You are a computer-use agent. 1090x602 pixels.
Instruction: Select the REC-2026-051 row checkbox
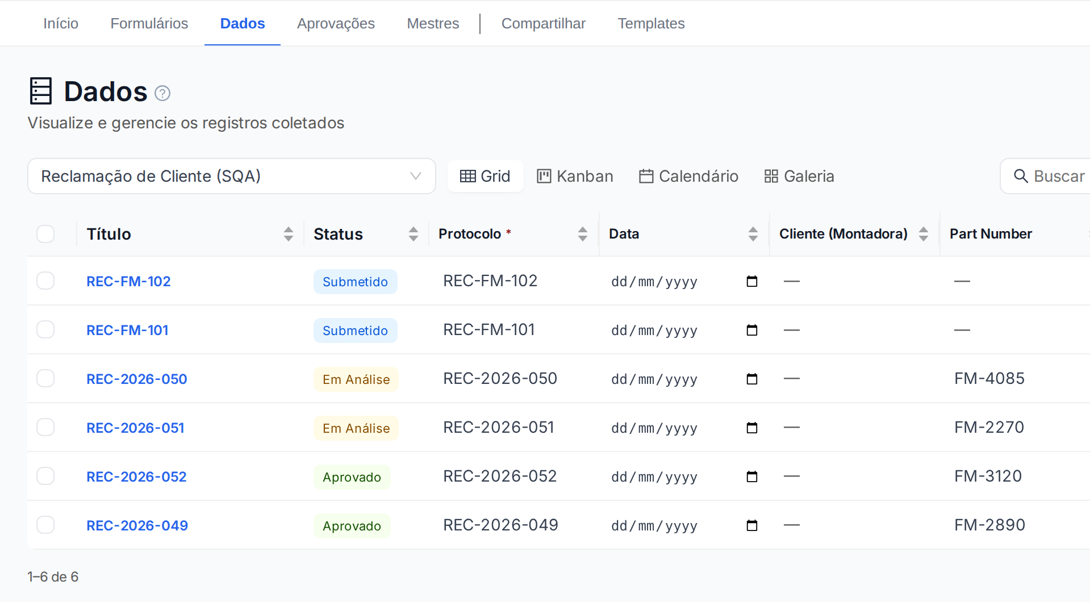click(45, 427)
